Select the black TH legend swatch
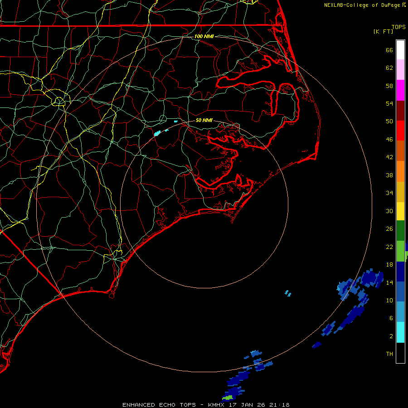This screenshot has height=408, width=408. [x=400, y=352]
